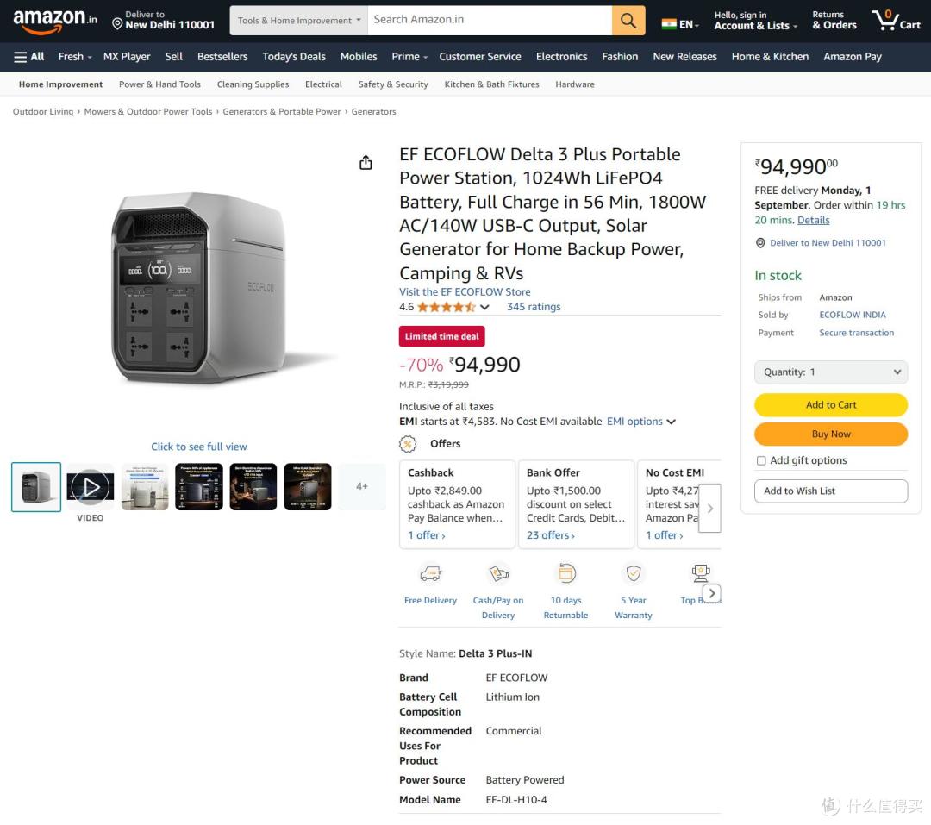Image resolution: width=931 pixels, height=825 pixels.
Task: Expand the EMI options chevron
Action: coord(671,422)
